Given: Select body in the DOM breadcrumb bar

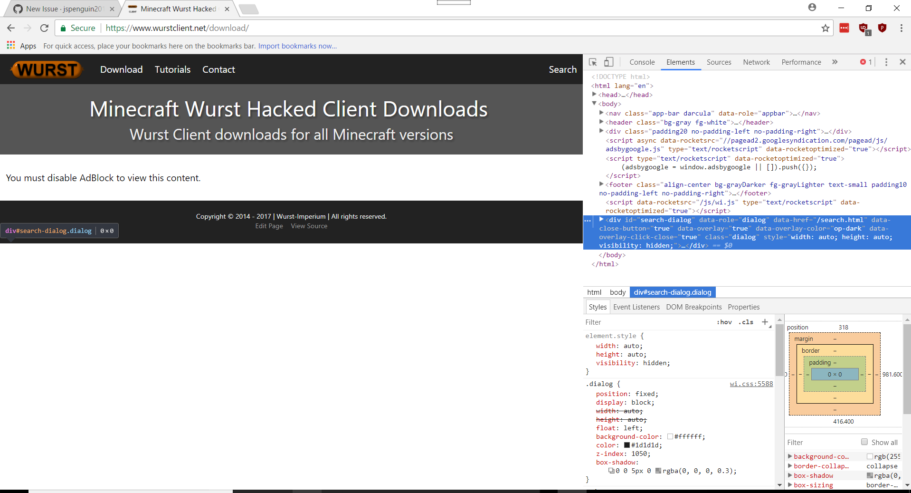Looking at the screenshot, I should tap(617, 292).
